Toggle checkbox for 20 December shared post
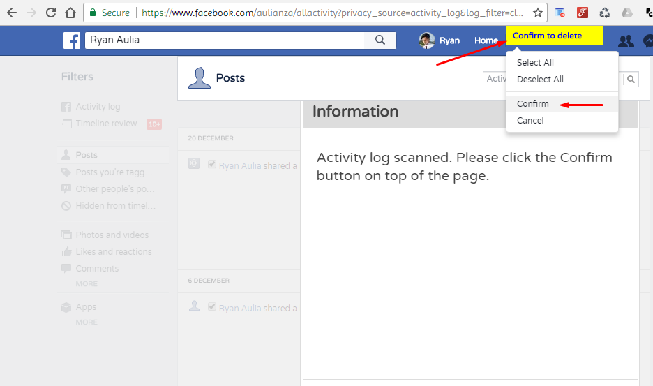The width and height of the screenshot is (653, 386). tap(212, 164)
